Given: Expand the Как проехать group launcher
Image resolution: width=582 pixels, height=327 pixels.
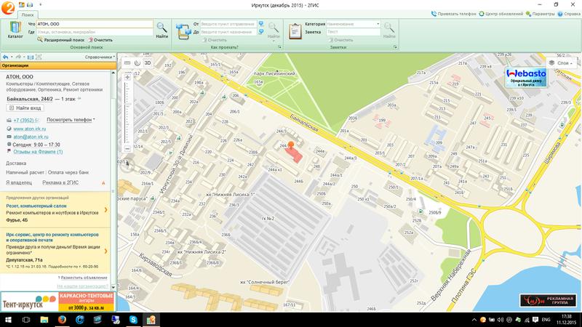Looking at the screenshot, I should (x=279, y=47).
